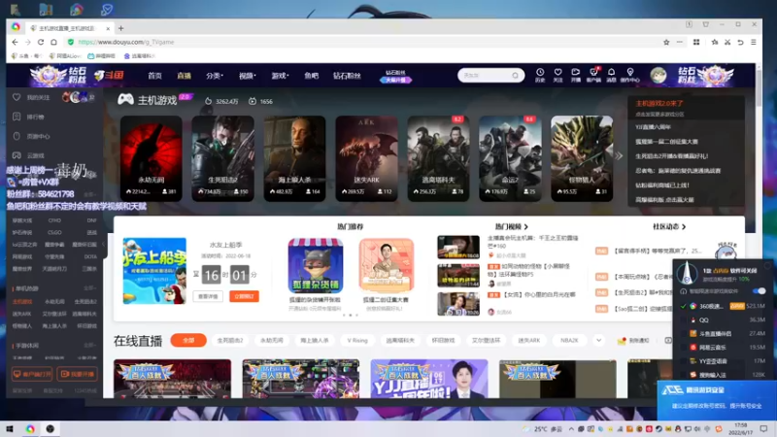Go to 直播 in the nav bar
The height and width of the screenshot is (437, 777).
pos(184,76)
